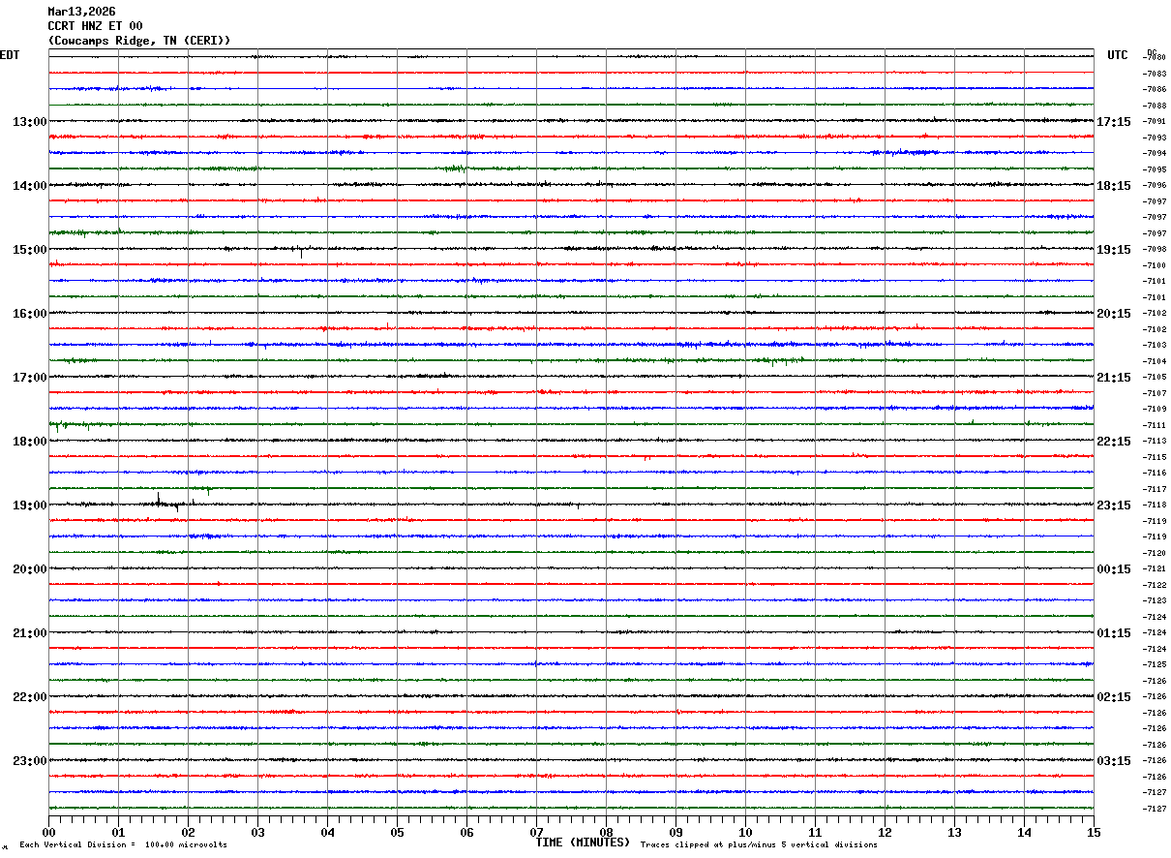Select the 17:00 EDT time label
The height and width of the screenshot is (858, 1171).
pos(30,378)
